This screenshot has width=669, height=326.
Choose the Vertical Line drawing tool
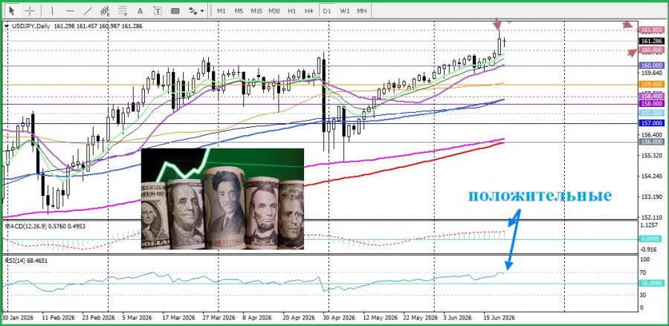53,11
